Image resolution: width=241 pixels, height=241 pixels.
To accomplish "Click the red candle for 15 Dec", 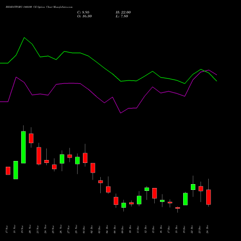I will coord(155,193).
